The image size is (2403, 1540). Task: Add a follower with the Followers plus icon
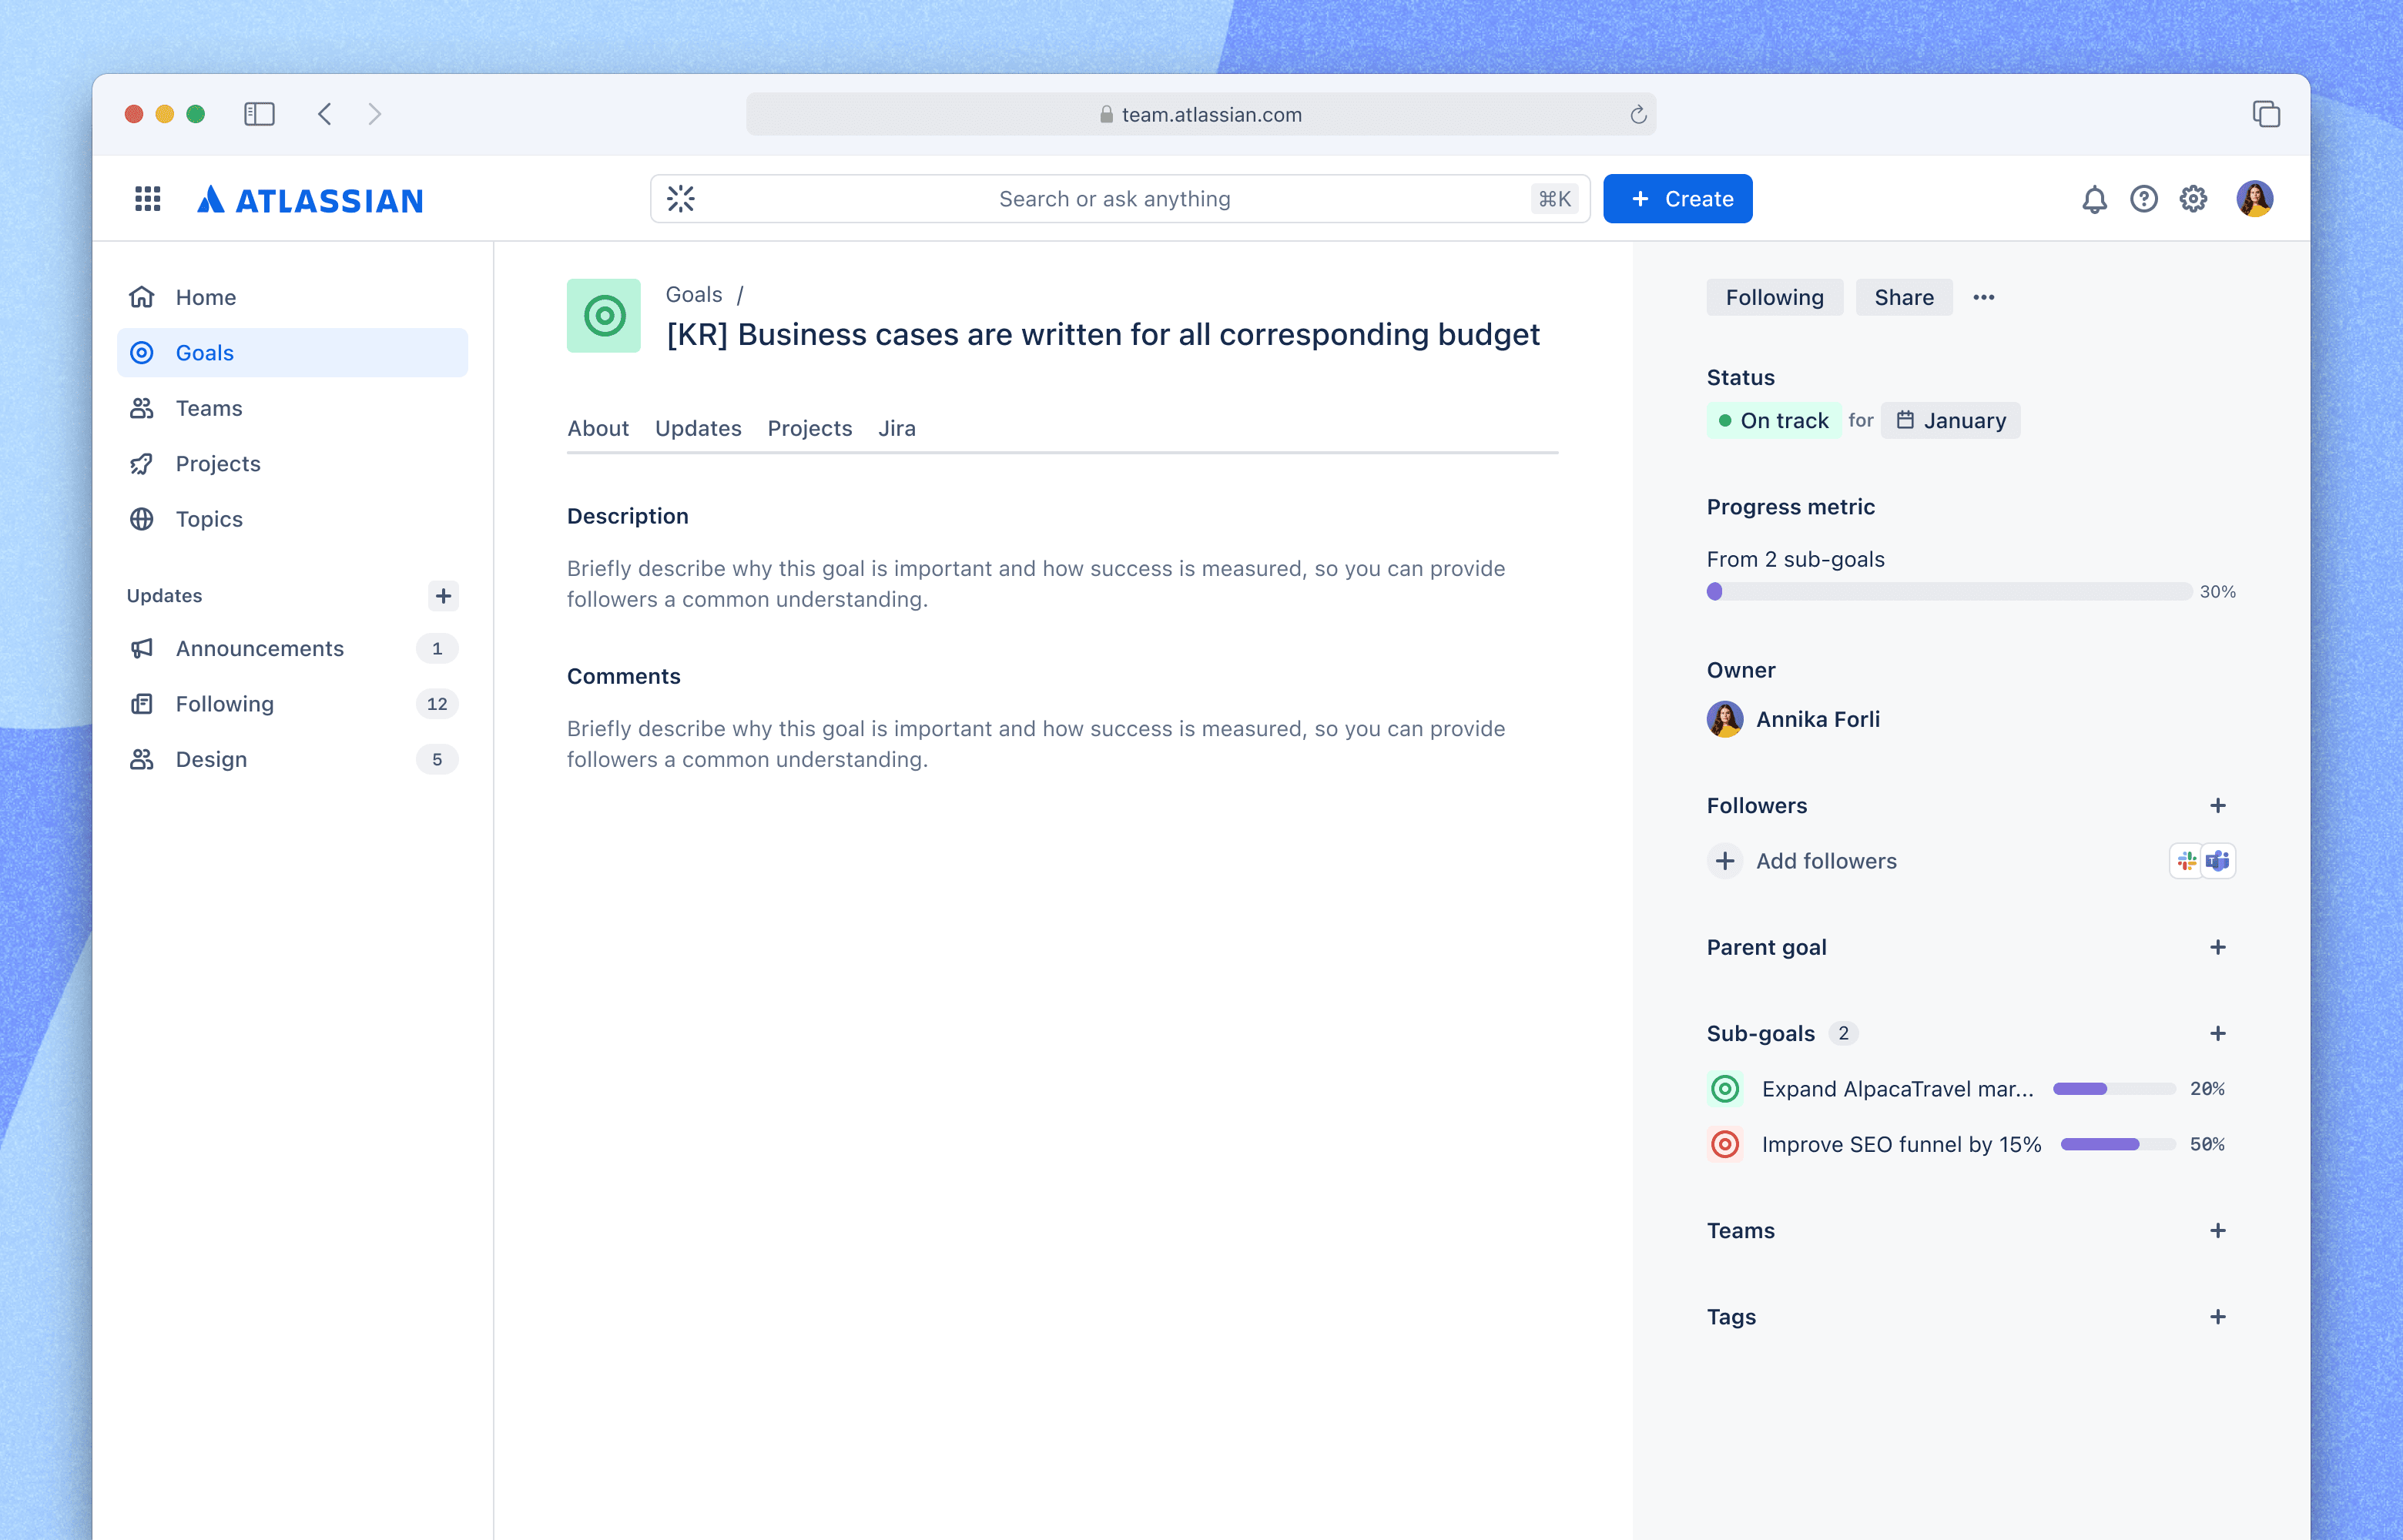[x=2217, y=806]
